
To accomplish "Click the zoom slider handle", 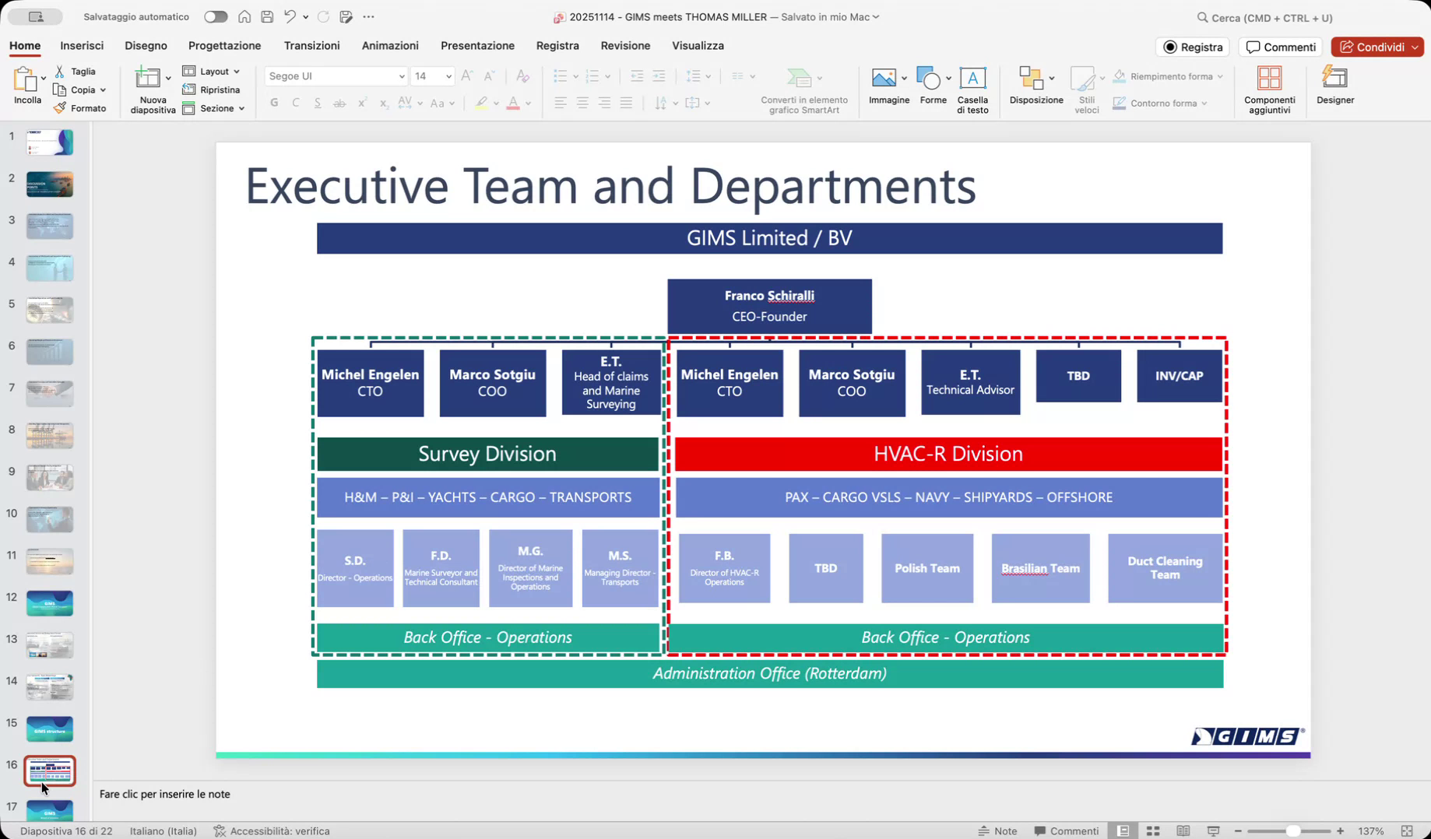I will coord(1292,831).
